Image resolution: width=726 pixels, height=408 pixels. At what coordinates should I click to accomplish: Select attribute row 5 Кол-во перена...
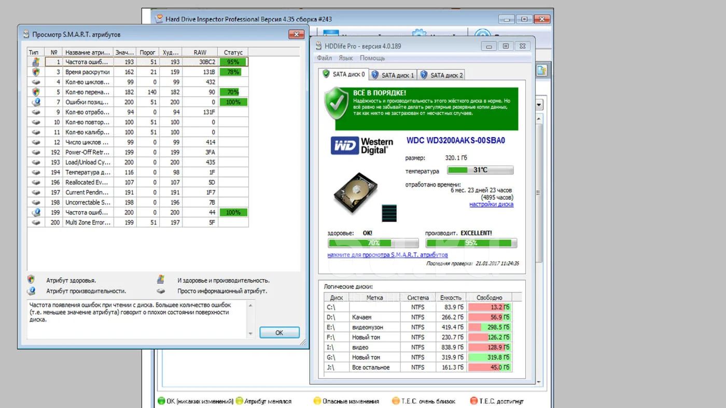point(138,92)
